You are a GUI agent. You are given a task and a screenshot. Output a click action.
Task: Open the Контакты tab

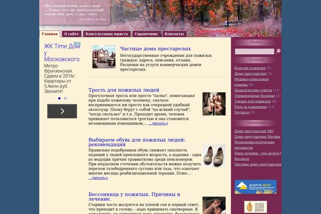pos(174,34)
